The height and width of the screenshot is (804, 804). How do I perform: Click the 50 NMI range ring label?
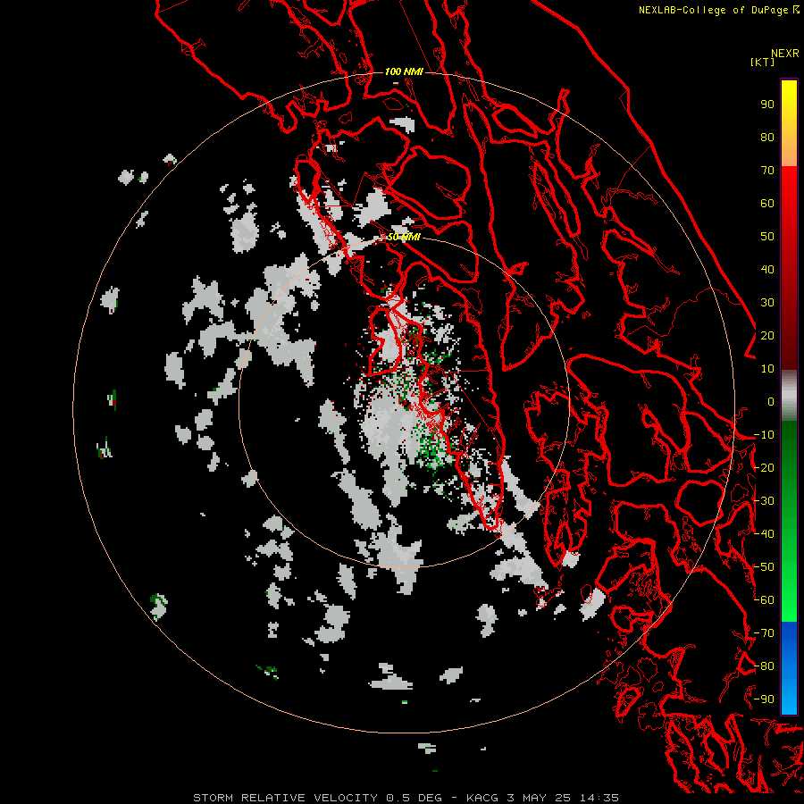pyautogui.click(x=403, y=237)
